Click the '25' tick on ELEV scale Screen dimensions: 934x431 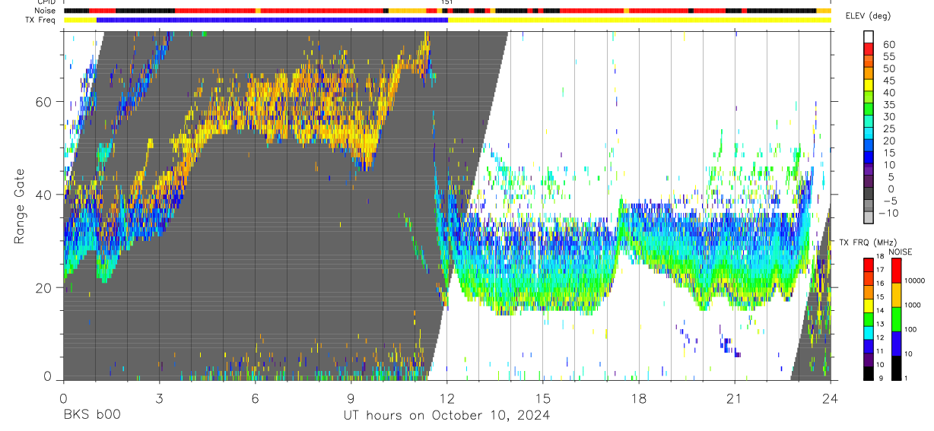tap(888, 129)
